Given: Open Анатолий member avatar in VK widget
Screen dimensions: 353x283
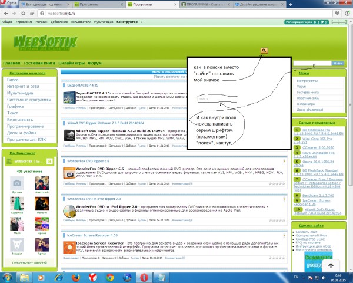Looking at the screenshot, I should coord(42,183).
